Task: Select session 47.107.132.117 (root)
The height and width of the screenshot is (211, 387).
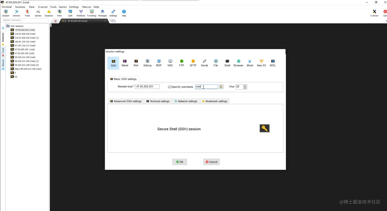Action: pos(25,45)
